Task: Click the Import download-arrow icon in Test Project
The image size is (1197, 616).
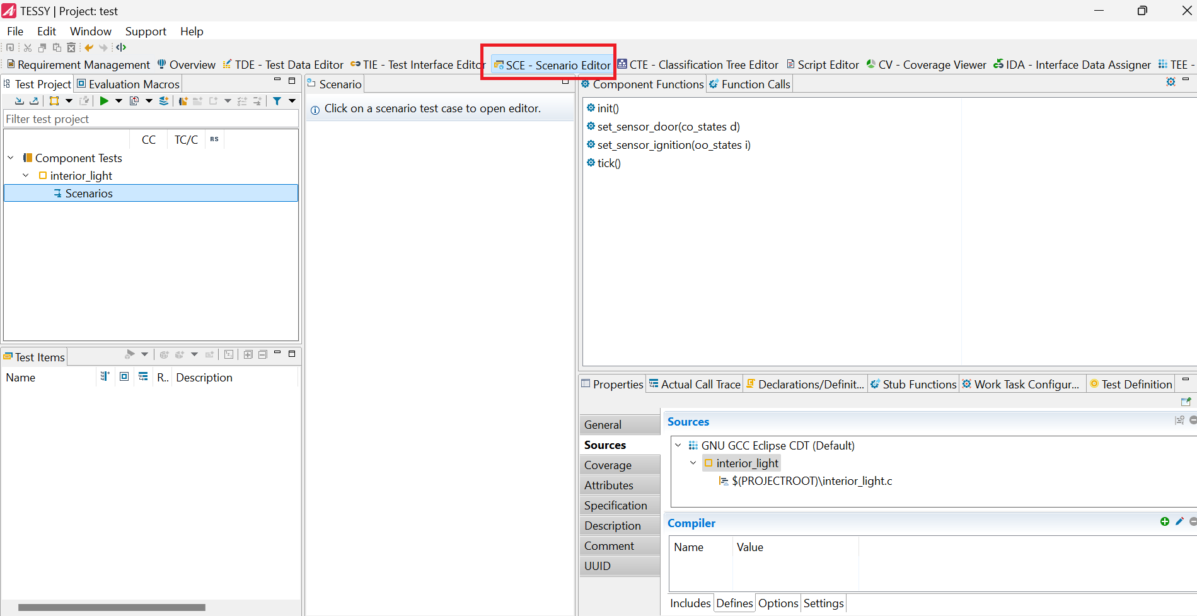Action: (x=20, y=101)
